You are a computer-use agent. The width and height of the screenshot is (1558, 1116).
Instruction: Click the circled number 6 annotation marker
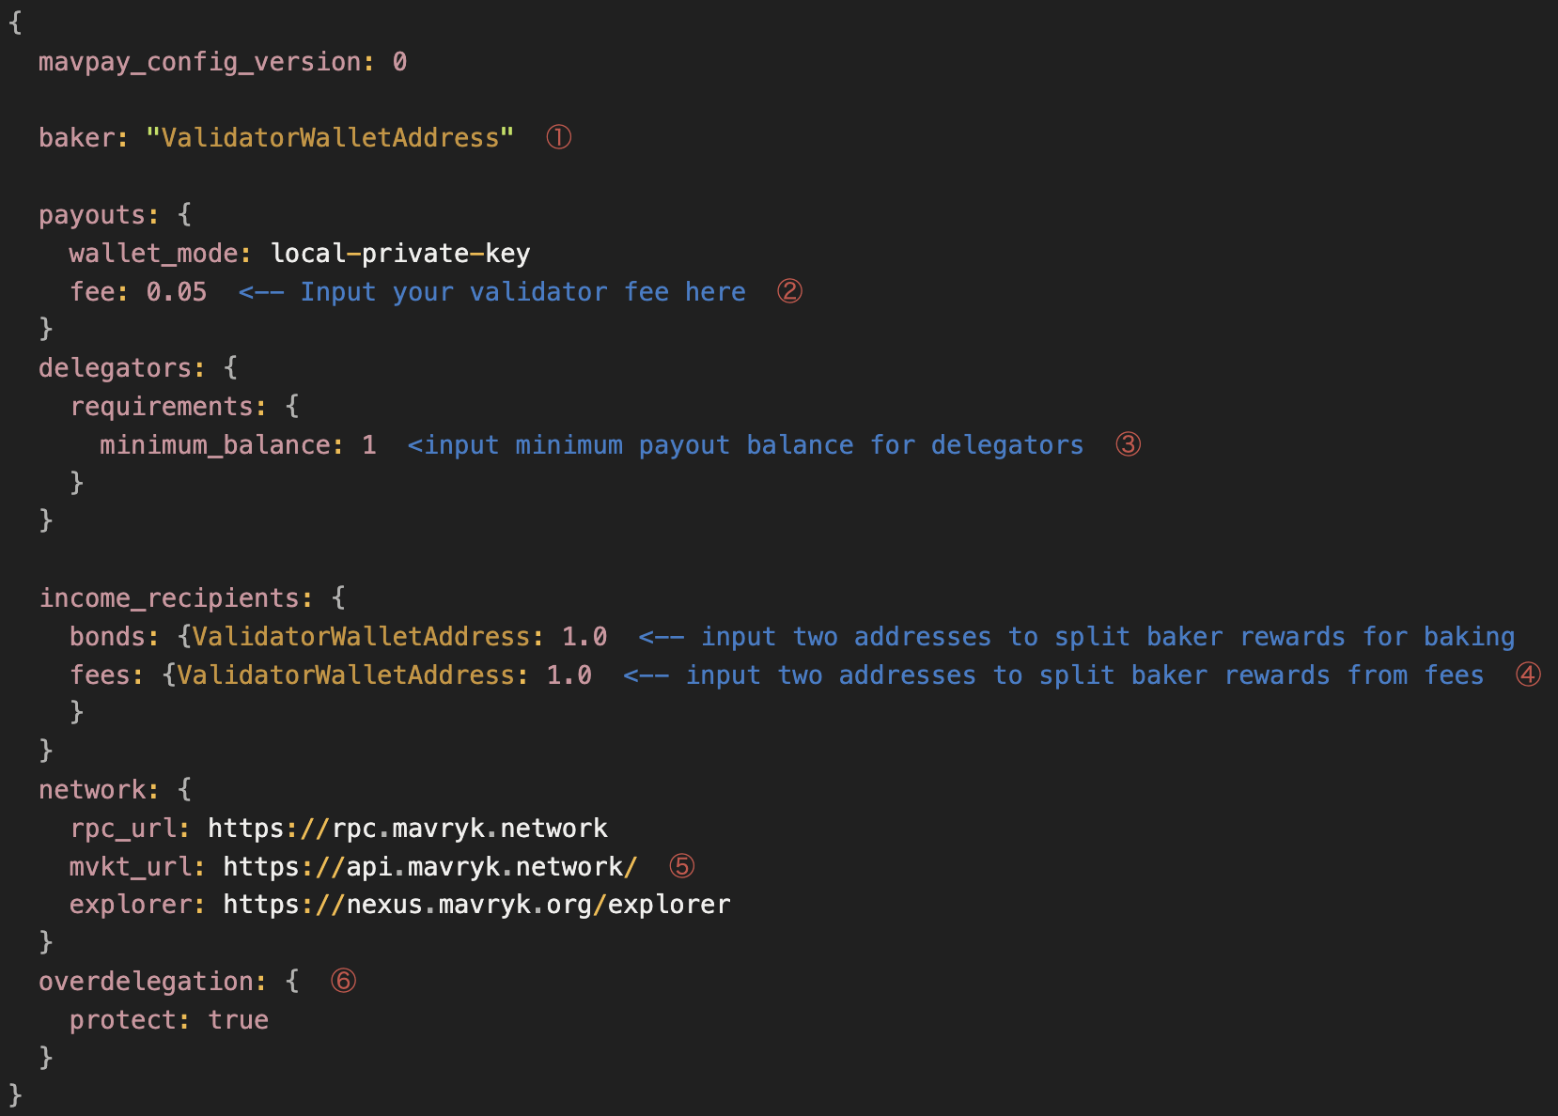click(x=343, y=981)
